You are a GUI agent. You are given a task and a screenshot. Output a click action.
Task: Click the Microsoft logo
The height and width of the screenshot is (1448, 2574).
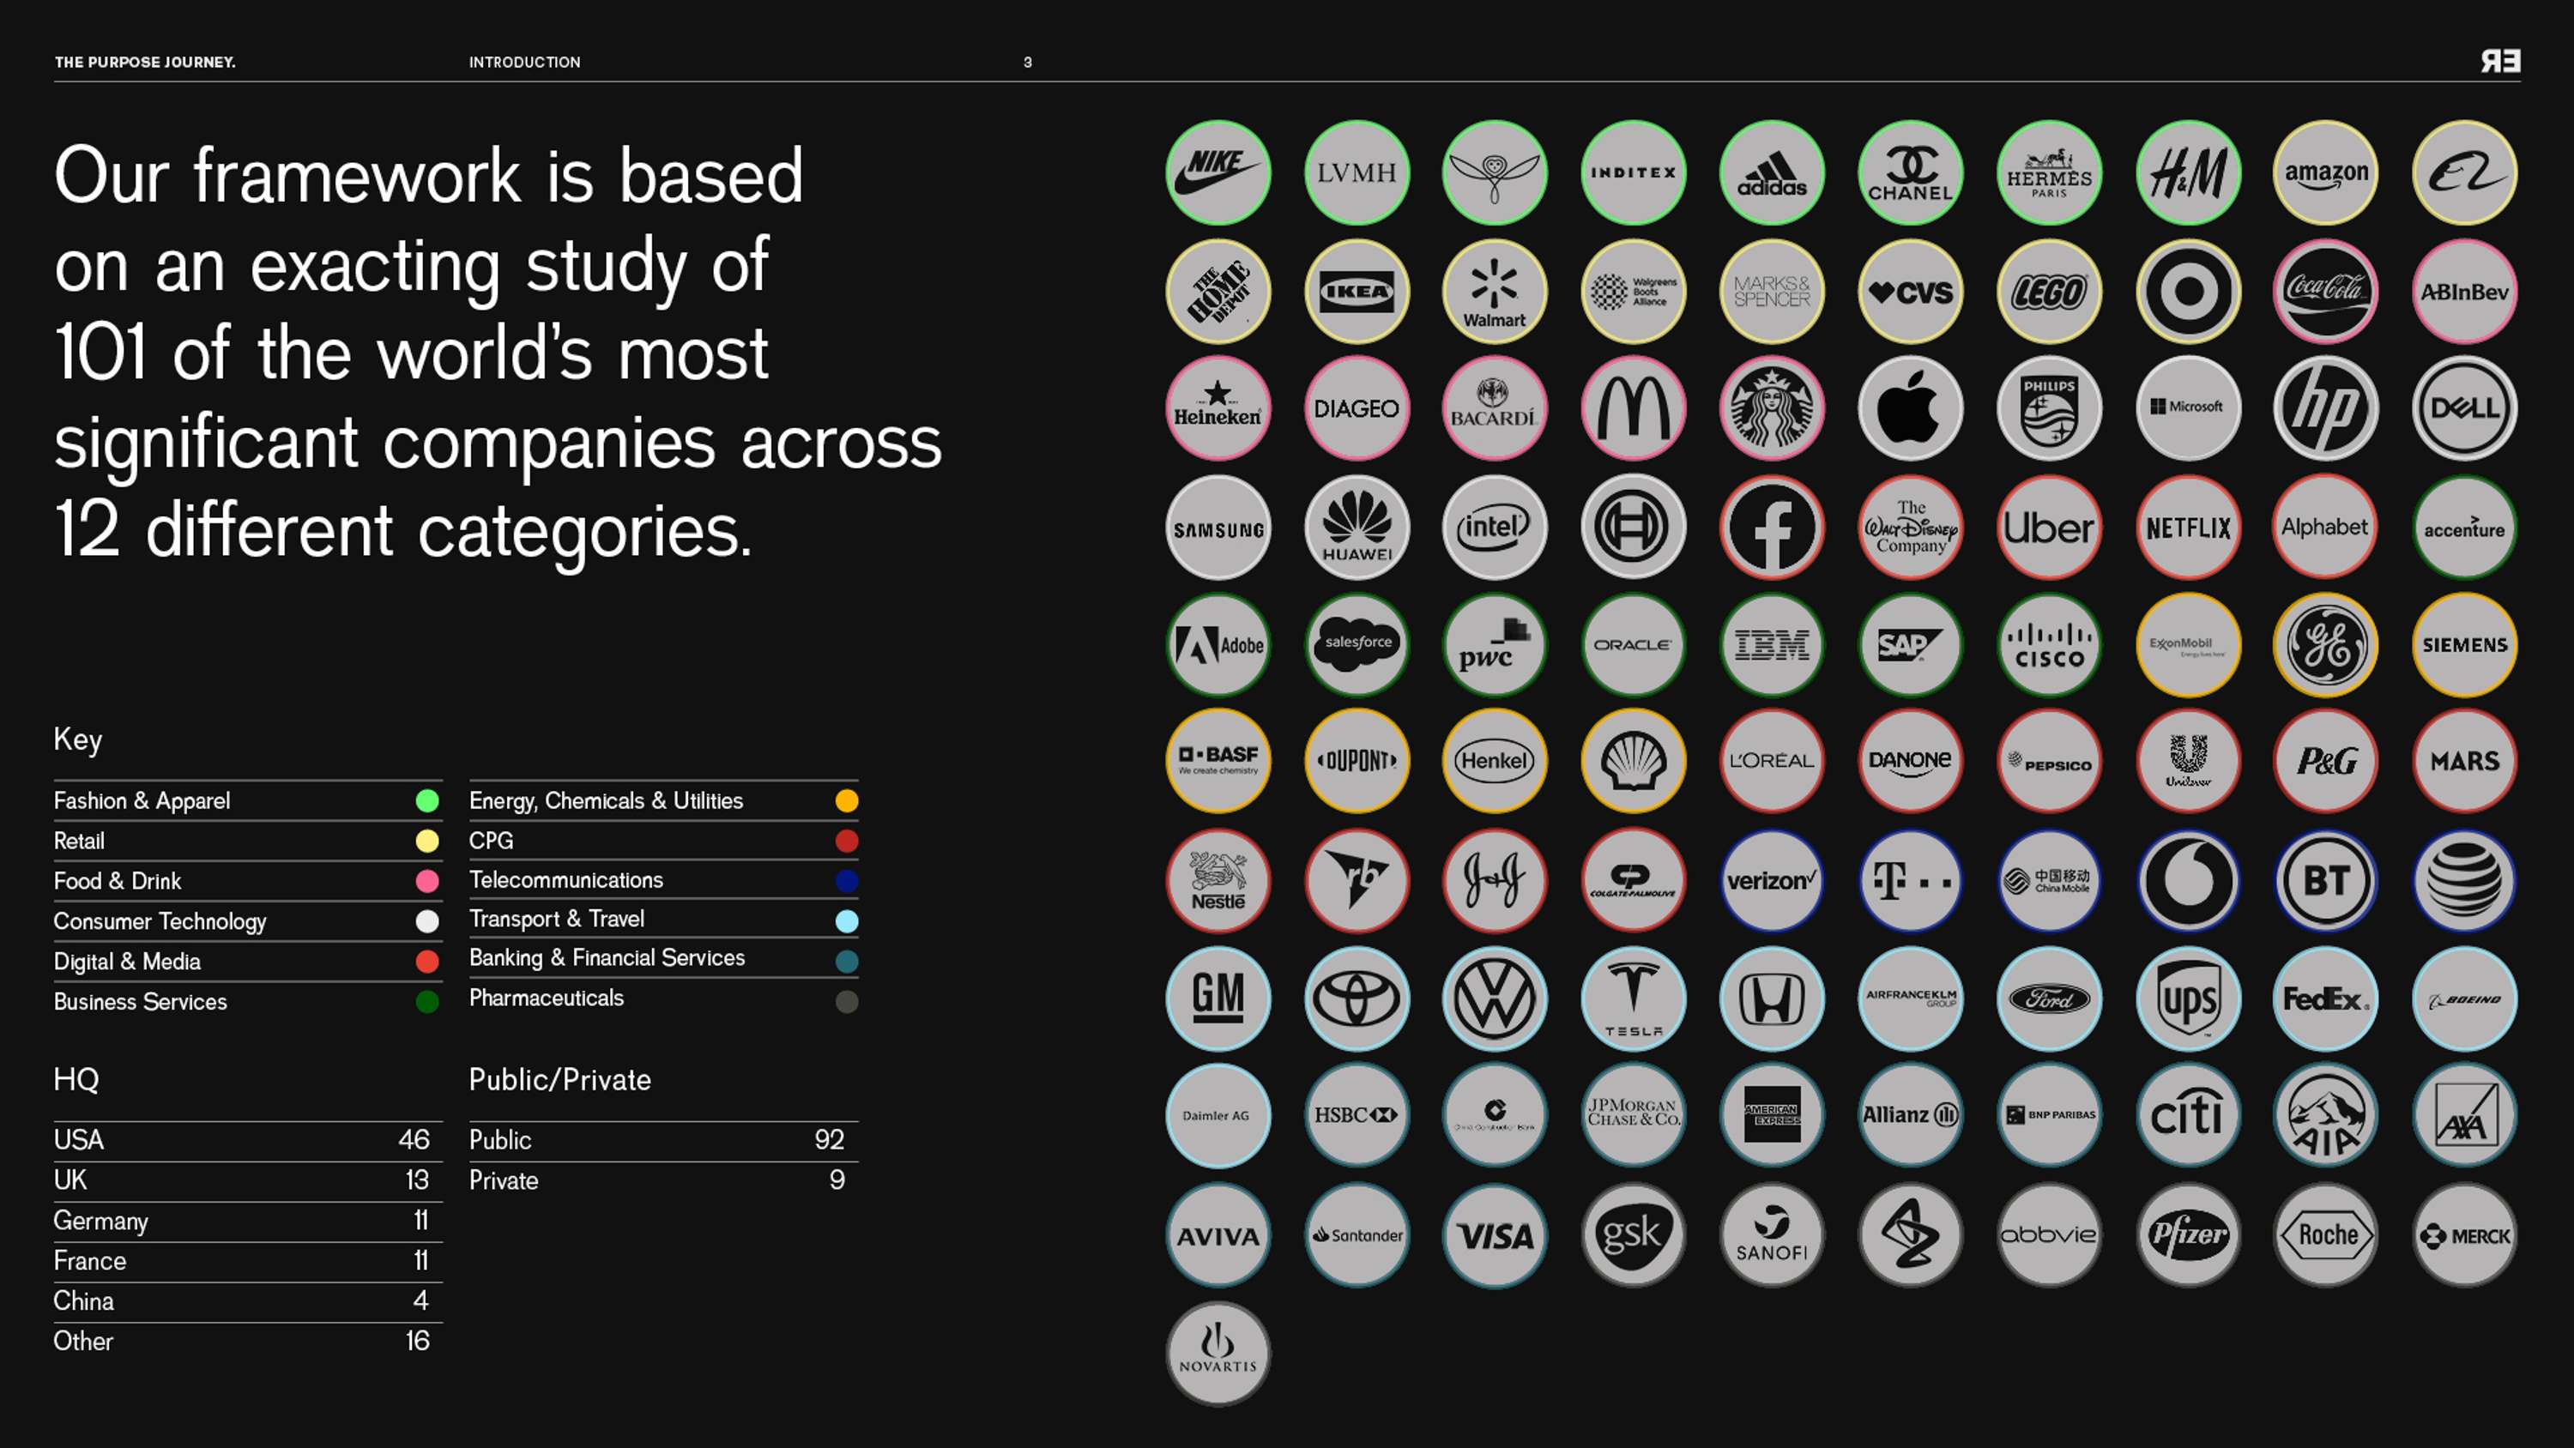(x=2188, y=408)
